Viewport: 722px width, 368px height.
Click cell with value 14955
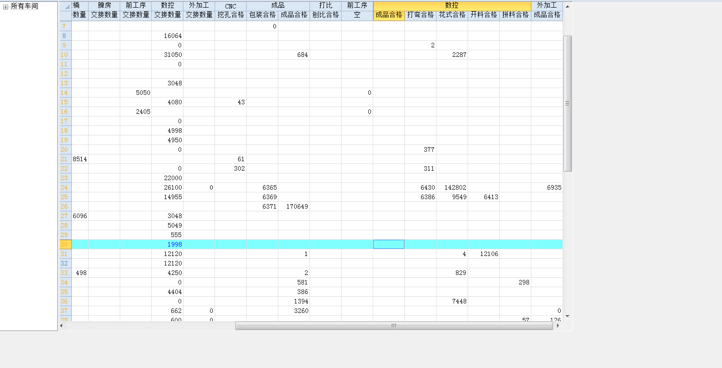click(x=167, y=197)
